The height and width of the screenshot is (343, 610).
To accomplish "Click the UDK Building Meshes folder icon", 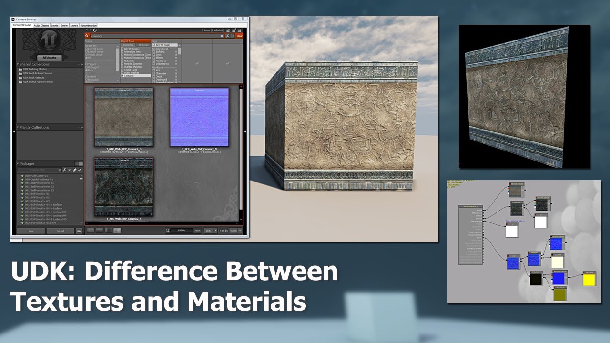I will (20, 69).
